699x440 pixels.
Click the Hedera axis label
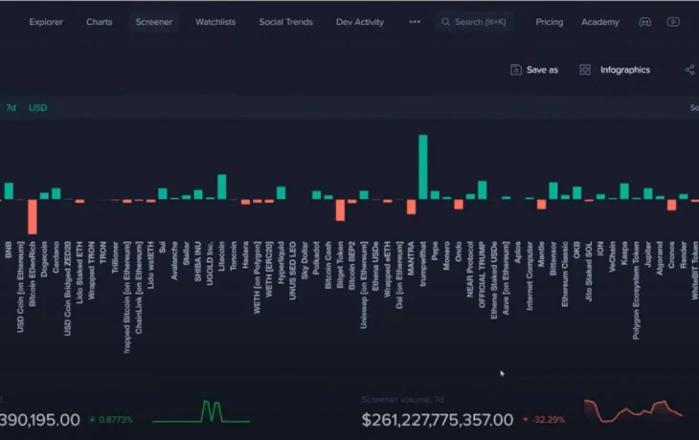[245, 254]
